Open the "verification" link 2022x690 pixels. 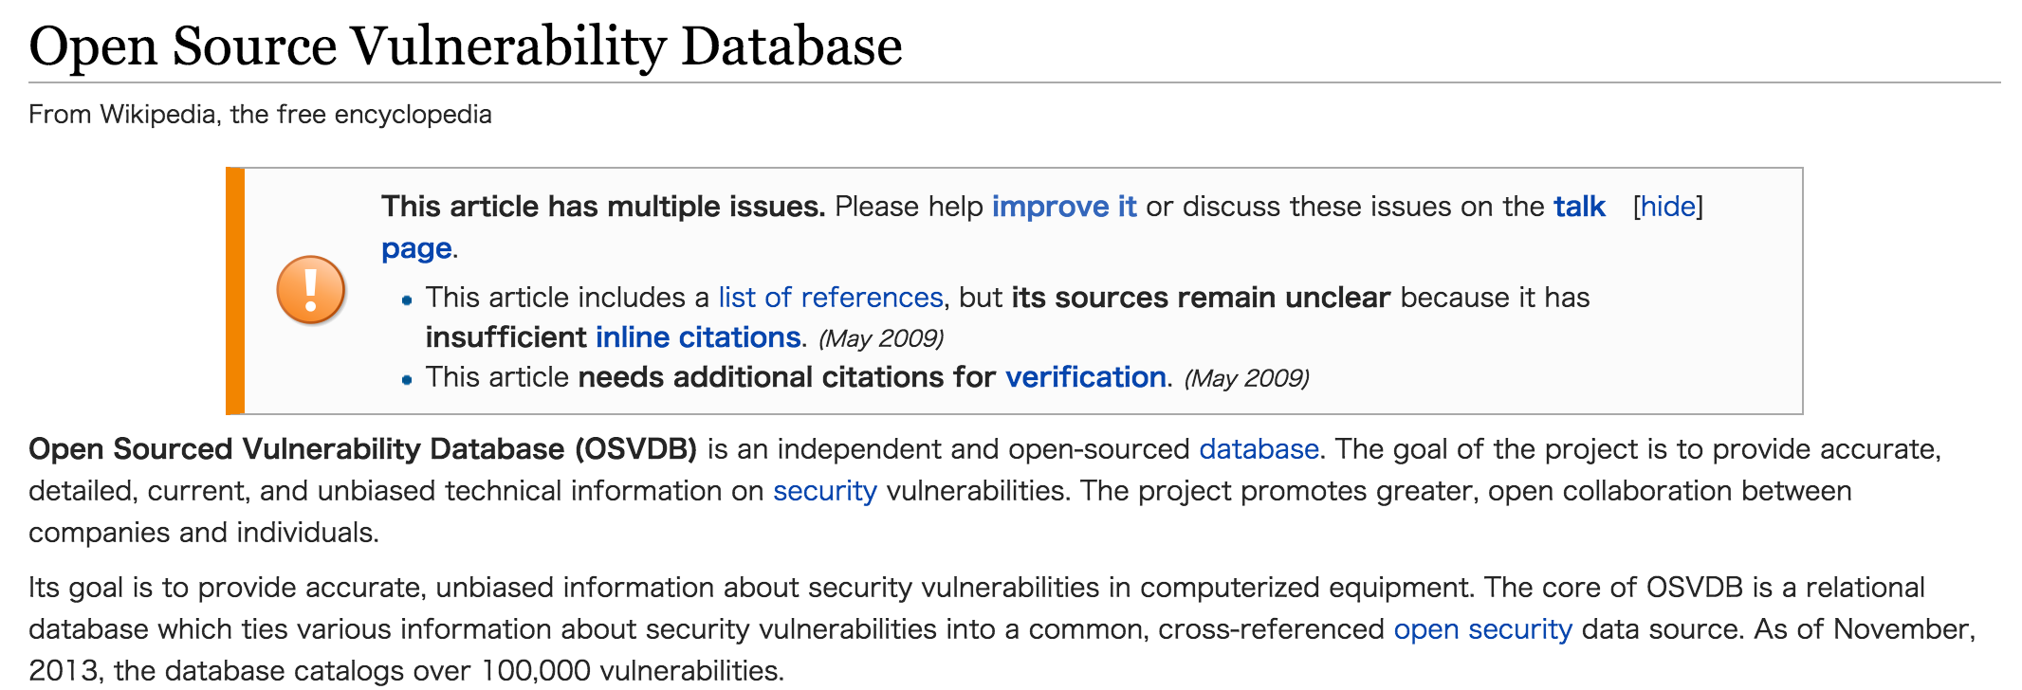coord(1086,377)
